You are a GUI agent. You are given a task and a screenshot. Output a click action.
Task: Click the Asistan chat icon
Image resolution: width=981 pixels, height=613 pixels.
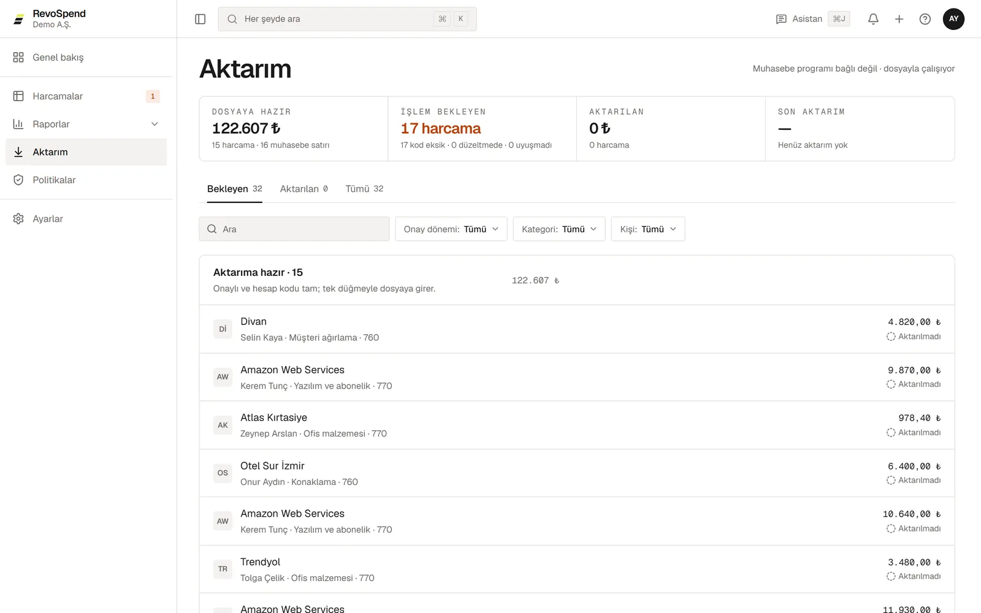781,19
